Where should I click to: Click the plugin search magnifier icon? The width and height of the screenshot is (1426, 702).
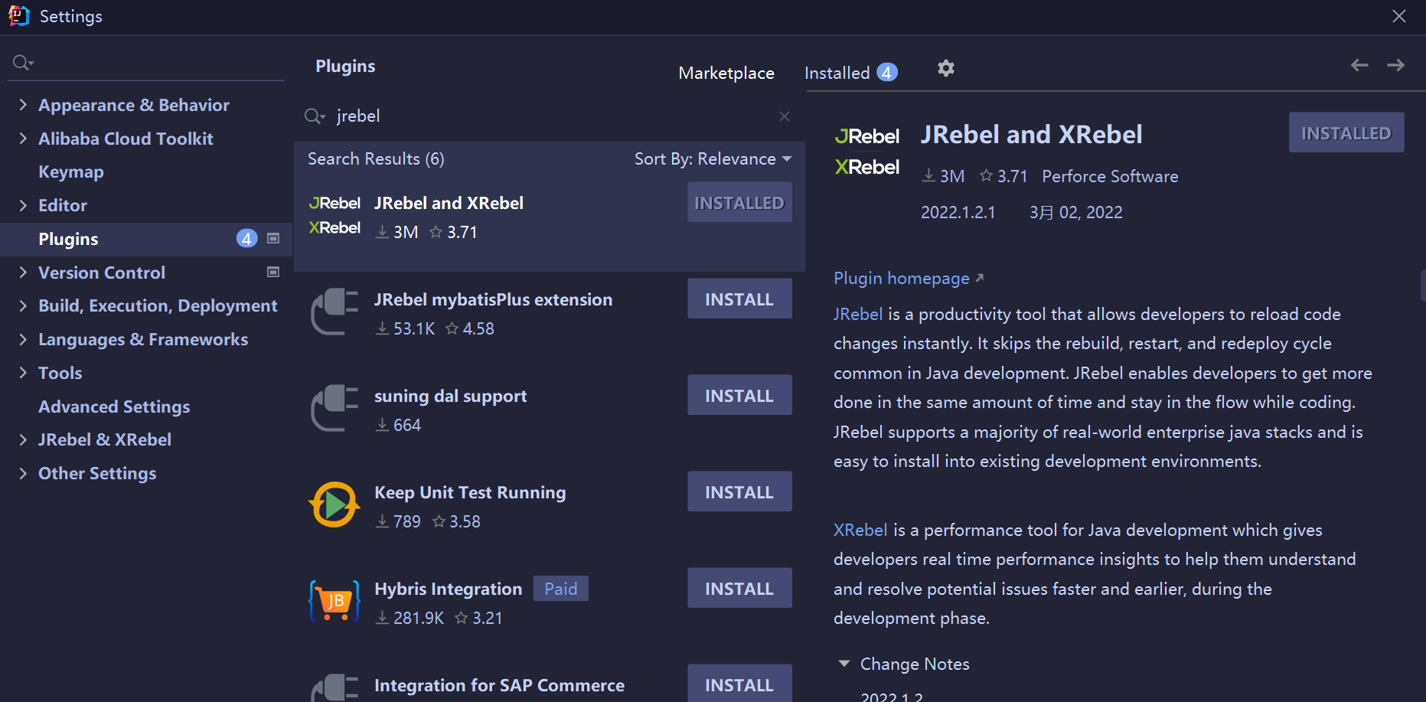[315, 116]
